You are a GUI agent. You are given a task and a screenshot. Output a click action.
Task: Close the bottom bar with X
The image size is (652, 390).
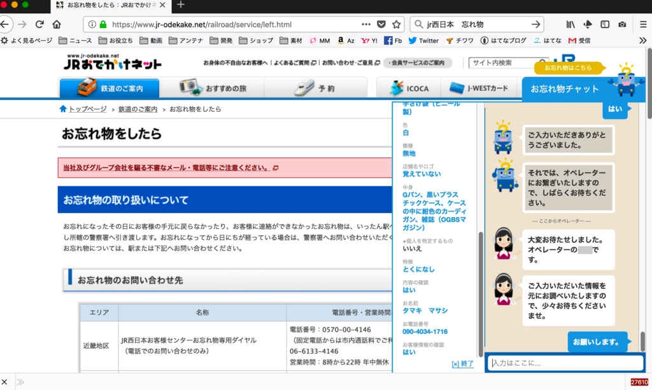click(x=4, y=382)
